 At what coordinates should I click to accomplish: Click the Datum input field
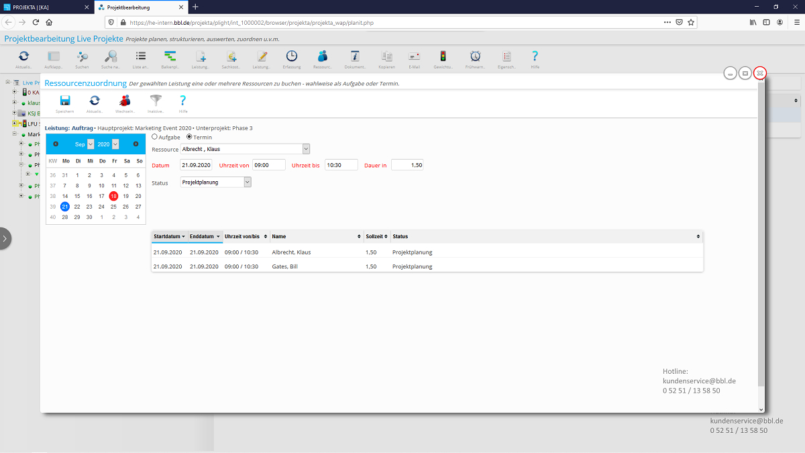(x=196, y=165)
